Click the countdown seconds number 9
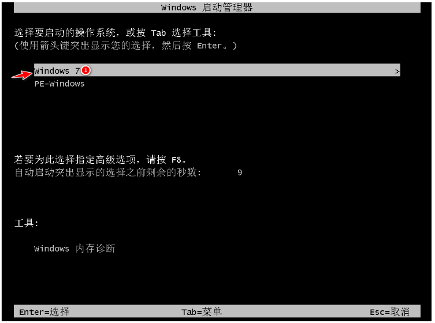 [x=240, y=172]
